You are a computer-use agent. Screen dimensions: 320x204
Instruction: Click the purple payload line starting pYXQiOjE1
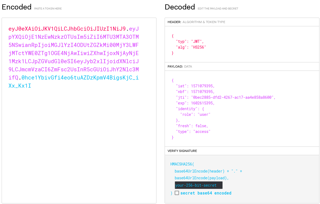pos(74,37)
